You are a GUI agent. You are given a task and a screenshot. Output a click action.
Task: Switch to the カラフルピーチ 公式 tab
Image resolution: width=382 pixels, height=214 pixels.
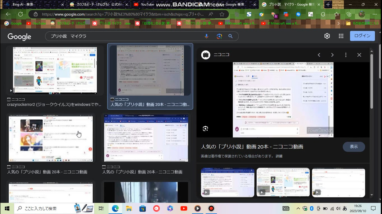[98, 4]
